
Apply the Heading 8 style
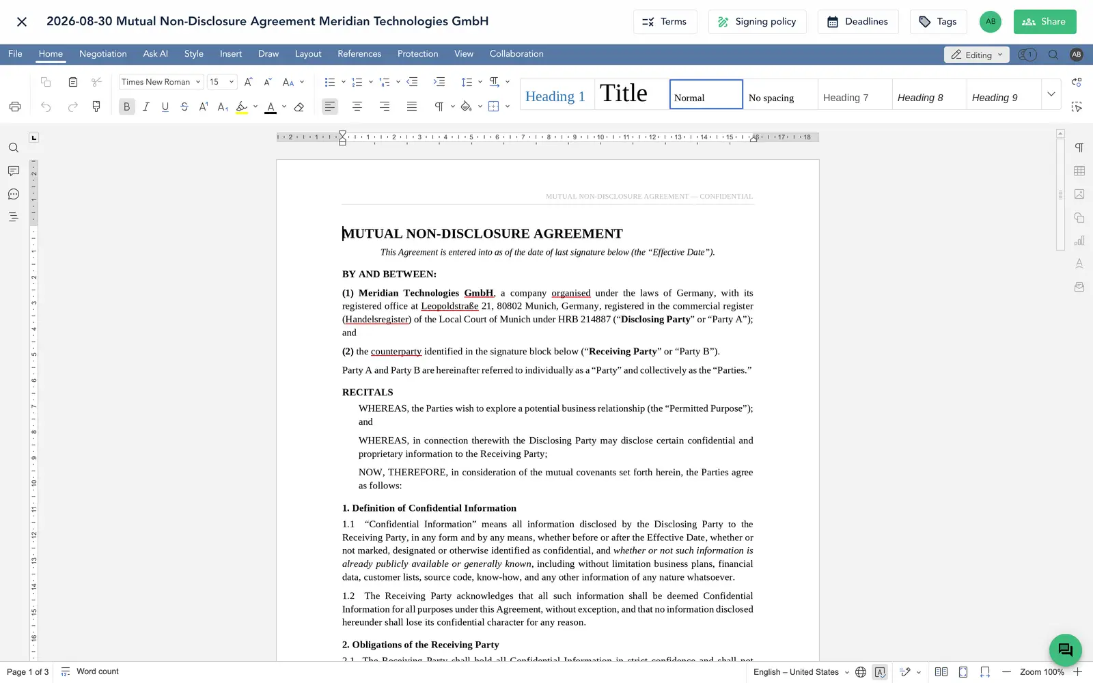pos(929,94)
